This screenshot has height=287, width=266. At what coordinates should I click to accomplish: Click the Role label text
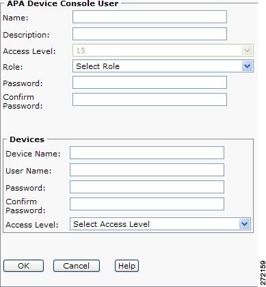[13, 67]
